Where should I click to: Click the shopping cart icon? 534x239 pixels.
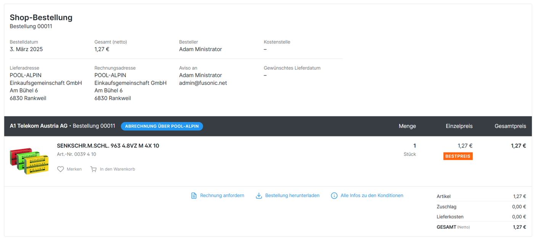click(93, 169)
